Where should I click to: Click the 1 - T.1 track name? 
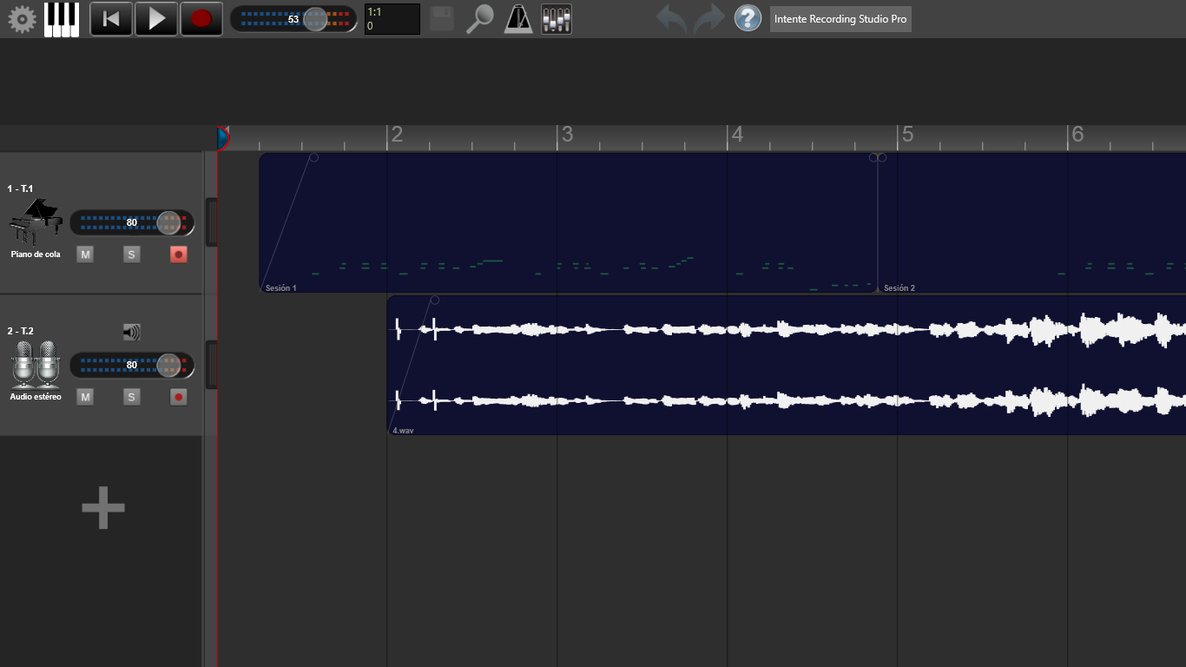pyautogui.click(x=20, y=188)
